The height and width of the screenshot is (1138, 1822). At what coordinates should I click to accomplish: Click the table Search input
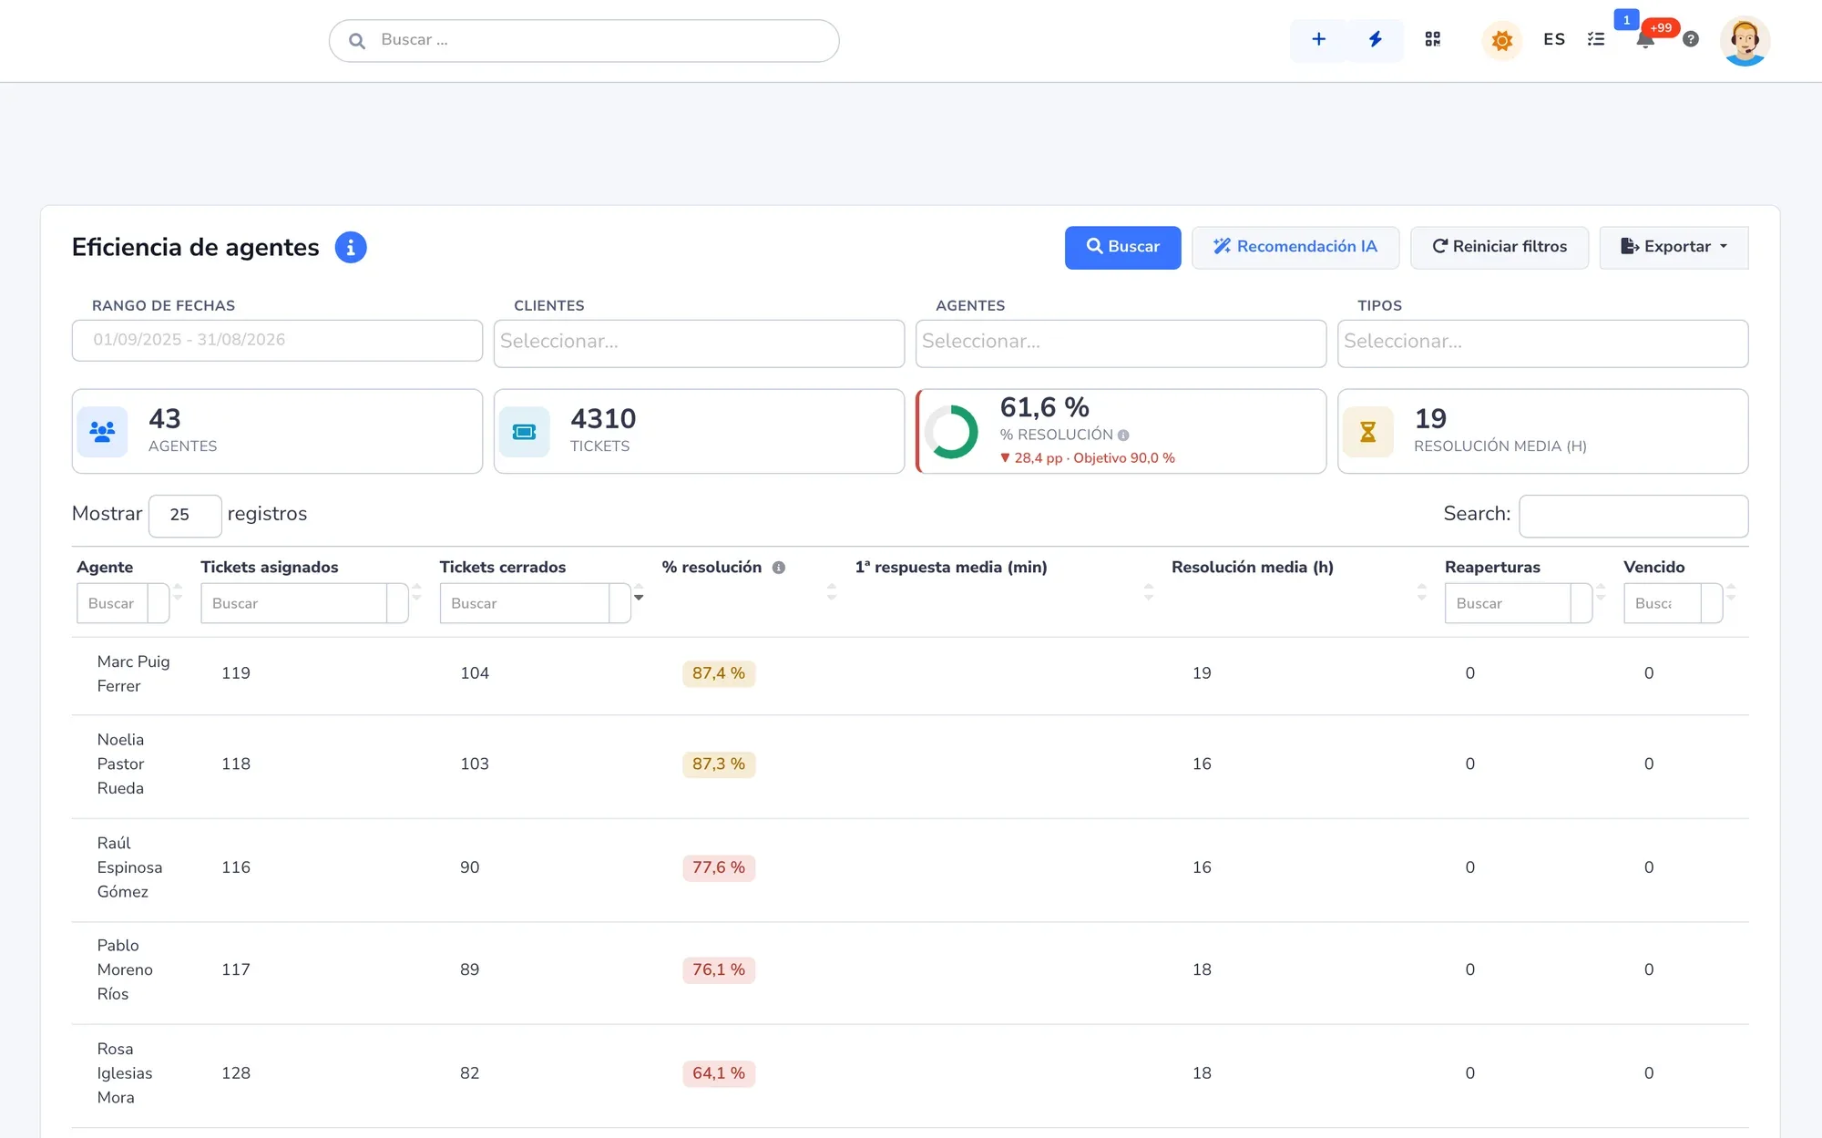tap(1633, 515)
